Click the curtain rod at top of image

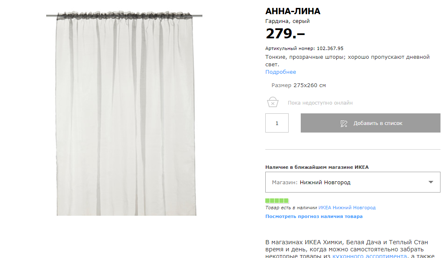(x=124, y=15)
